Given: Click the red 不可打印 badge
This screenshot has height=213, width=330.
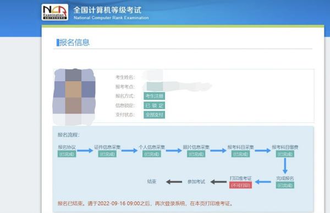Looking at the screenshot, I should pyautogui.click(x=240, y=185).
